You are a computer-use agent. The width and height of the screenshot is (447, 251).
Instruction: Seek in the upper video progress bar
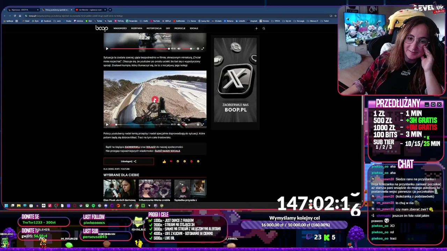140,49
